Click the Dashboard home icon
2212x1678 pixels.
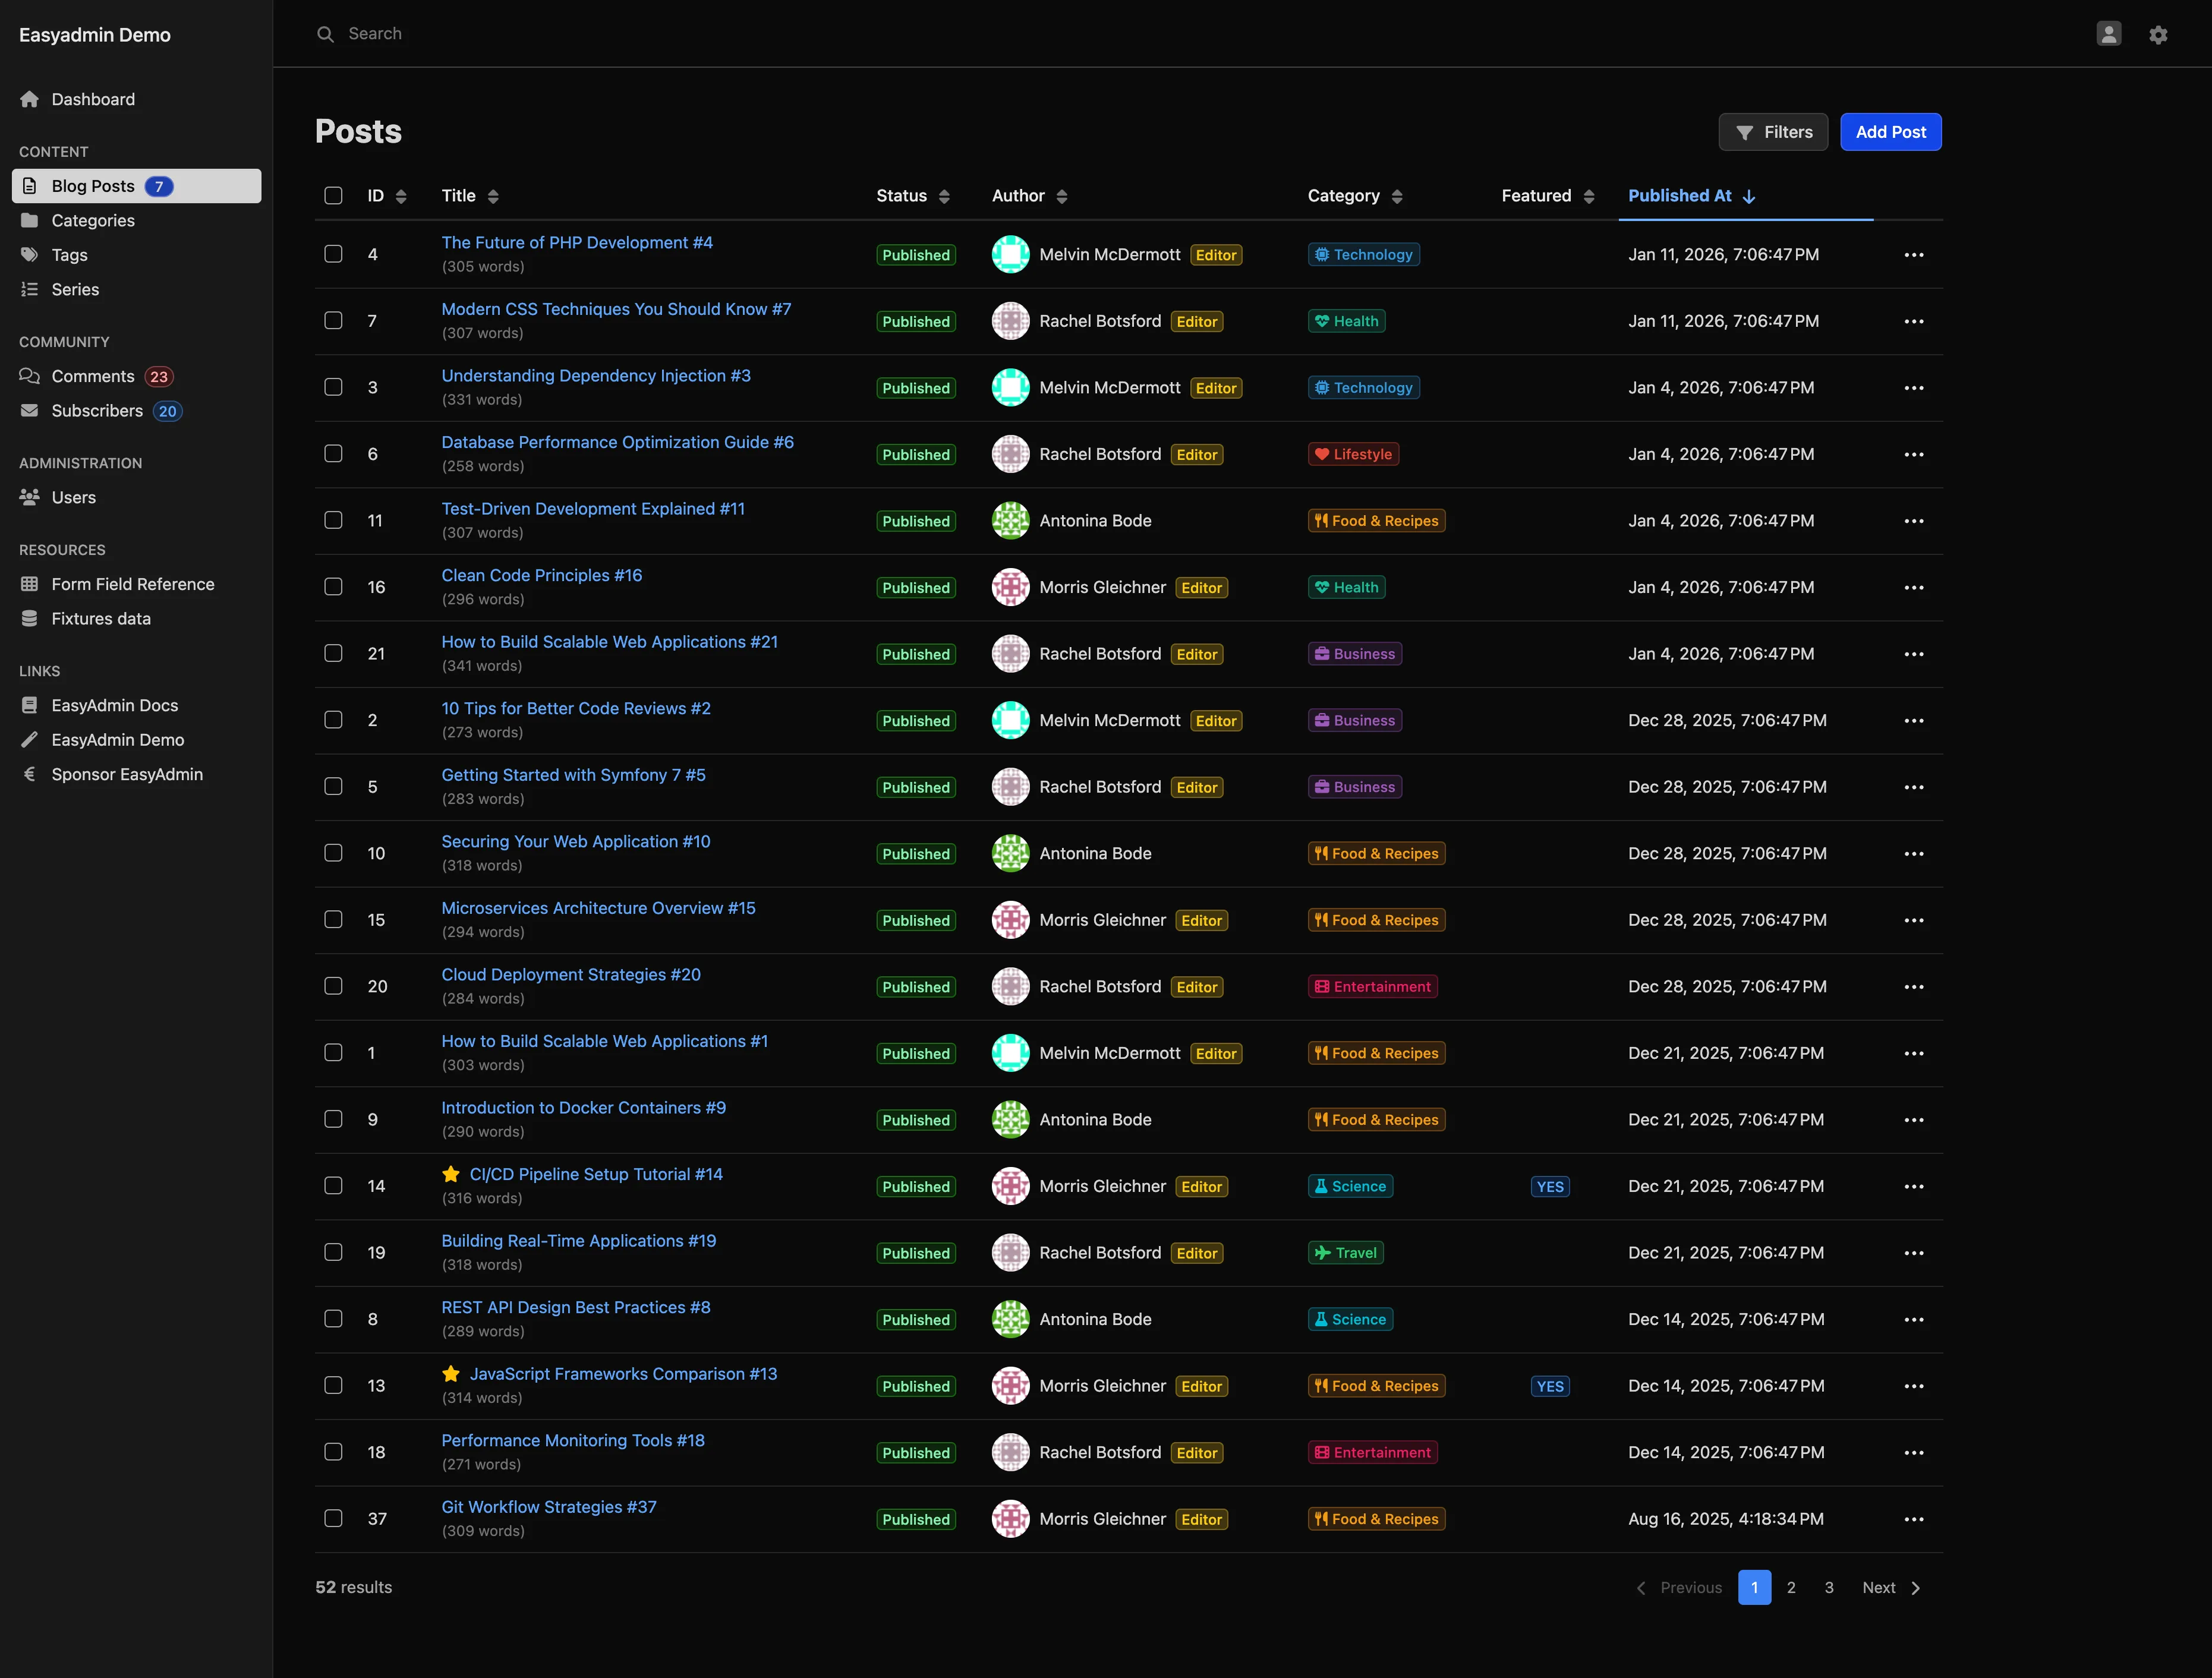(x=30, y=99)
